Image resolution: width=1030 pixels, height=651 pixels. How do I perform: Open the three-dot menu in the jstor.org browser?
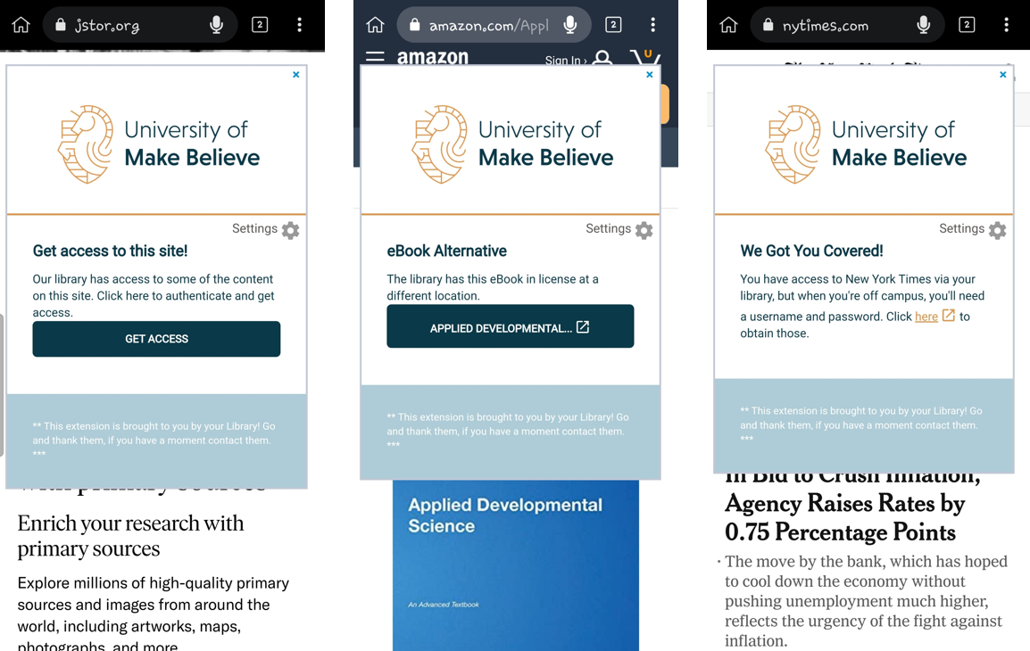coord(300,25)
